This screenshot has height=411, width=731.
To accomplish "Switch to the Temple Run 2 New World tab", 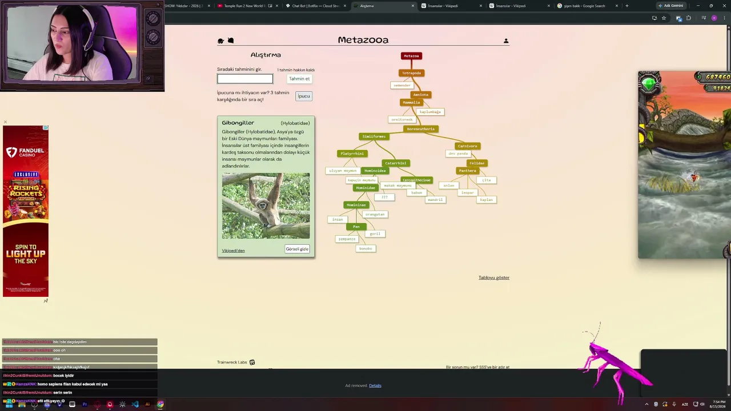I will tap(245, 6).
